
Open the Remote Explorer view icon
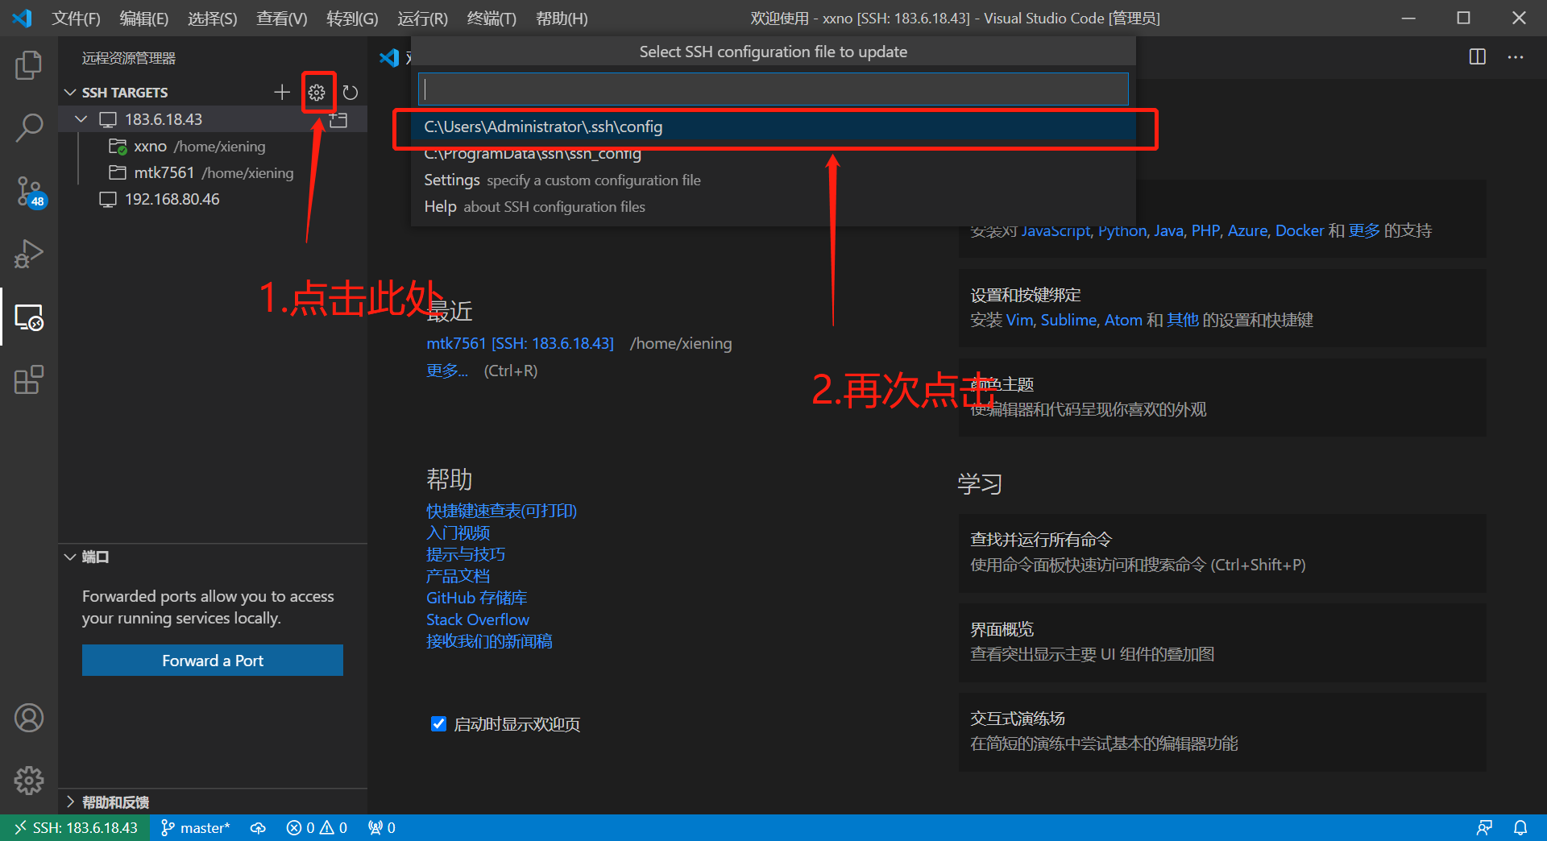[29, 317]
